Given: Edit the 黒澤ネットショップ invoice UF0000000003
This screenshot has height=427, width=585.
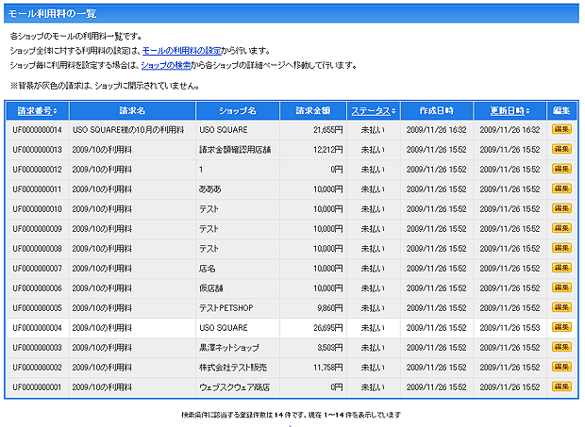Looking at the screenshot, I should [x=560, y=348].
